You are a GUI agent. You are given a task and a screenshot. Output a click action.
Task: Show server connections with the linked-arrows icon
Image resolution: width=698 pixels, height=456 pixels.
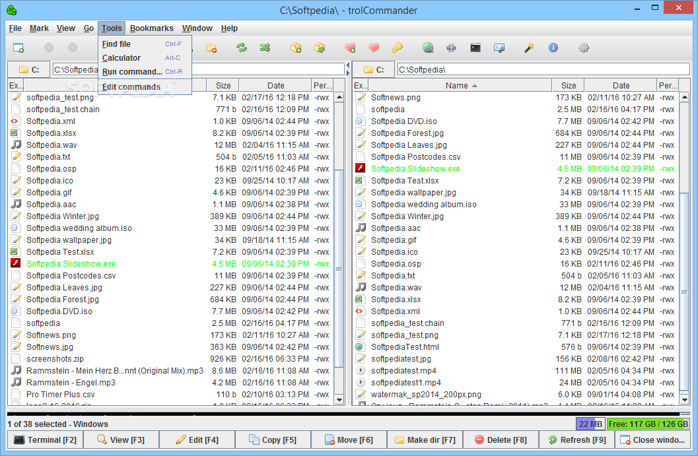(452, 48)
